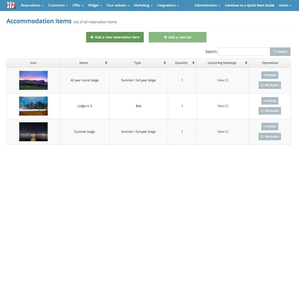Click the Add a new set button

tap(177, 37)
